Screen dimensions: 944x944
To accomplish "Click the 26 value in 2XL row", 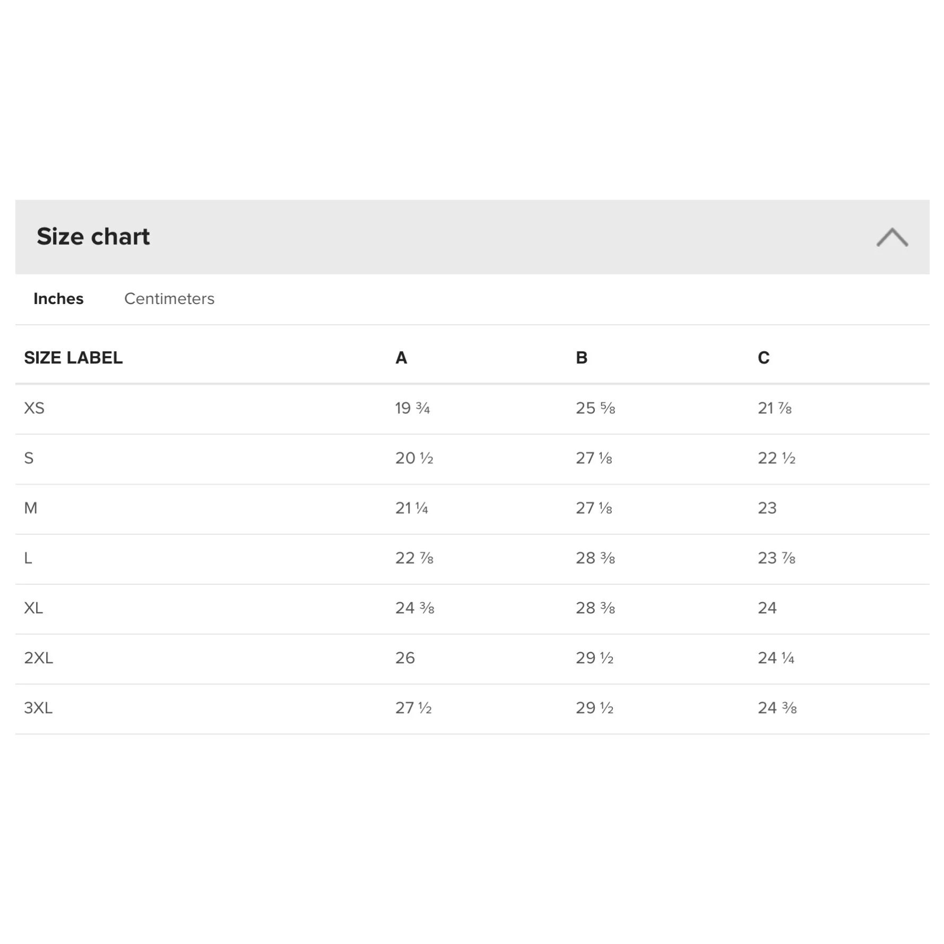I will [x=405, y=658].
